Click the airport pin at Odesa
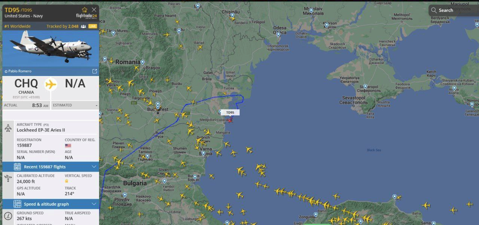Screen dimensions: 479x225 tap(278, 34)
